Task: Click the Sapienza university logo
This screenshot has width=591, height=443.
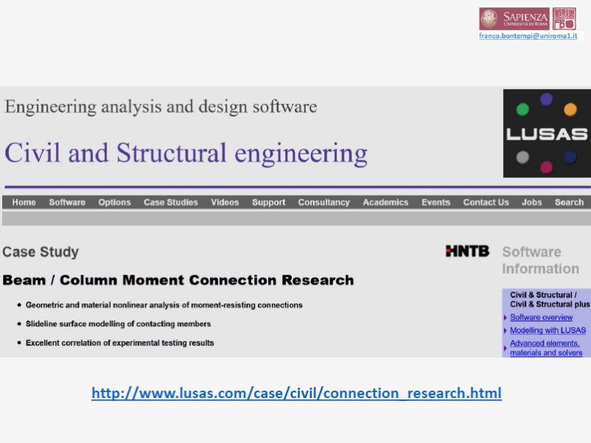Action: 514,19
